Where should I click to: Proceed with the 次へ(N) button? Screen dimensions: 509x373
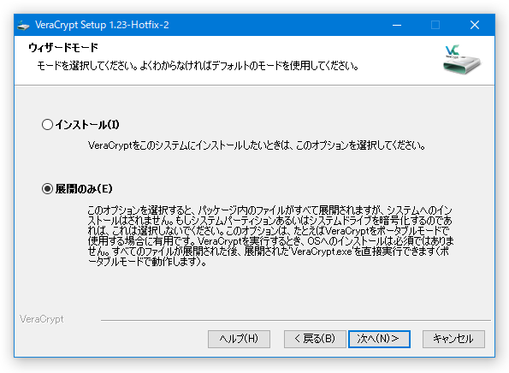point(379,339)
